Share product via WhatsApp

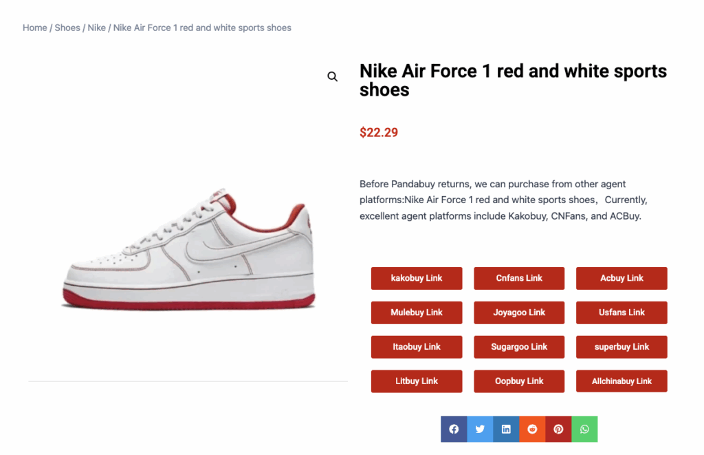point(584,429)
